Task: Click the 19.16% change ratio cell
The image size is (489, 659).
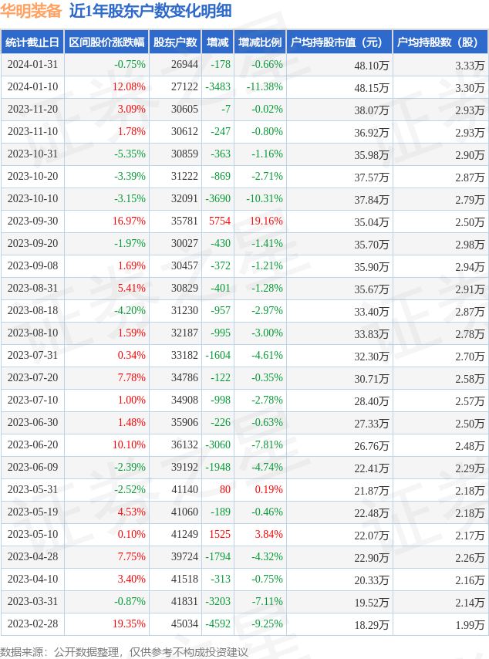Action: [265, 221]
